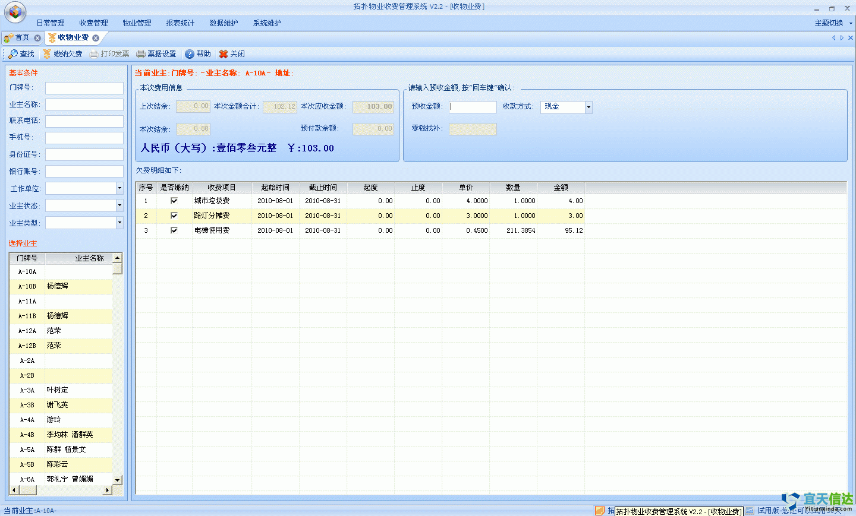Click the red 关闭 close toolbar icon
The height and width of the screenshot is (516, 856).
click(224, 54)
